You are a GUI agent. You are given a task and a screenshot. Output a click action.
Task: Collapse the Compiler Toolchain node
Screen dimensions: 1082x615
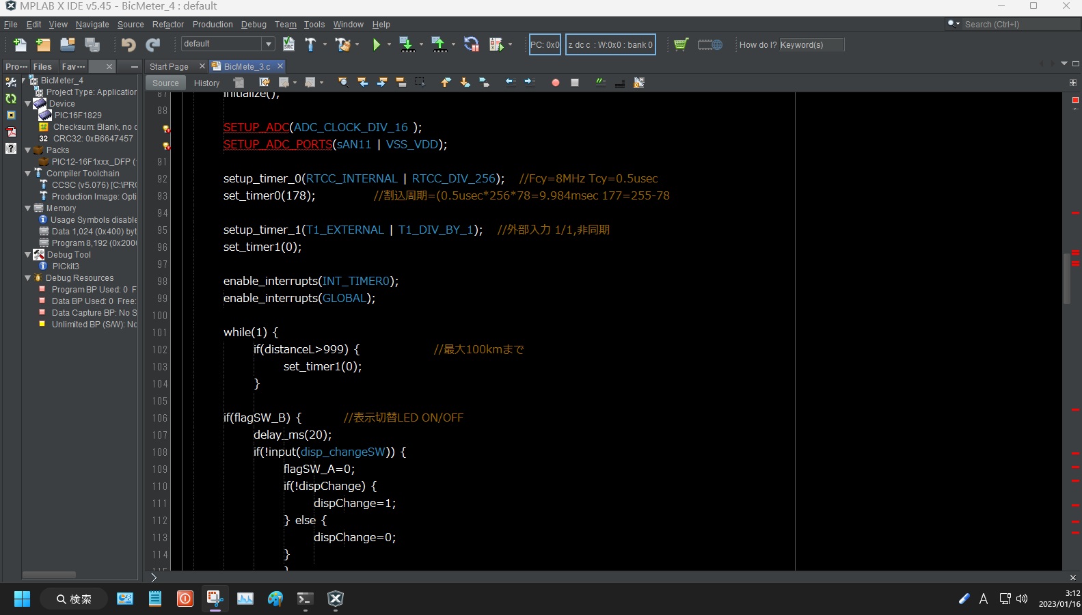coord(28,174)
